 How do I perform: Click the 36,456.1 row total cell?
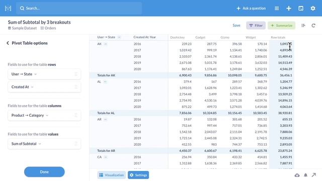pyautogui.click(x=286, y=75)
